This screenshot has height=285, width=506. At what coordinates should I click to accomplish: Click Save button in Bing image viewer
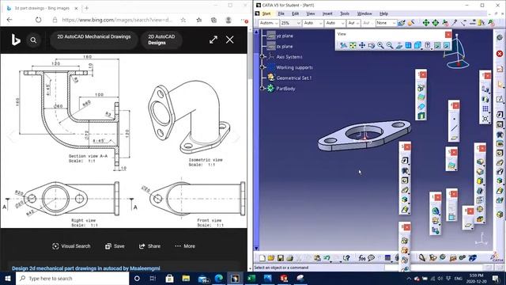tap(115, 246)
